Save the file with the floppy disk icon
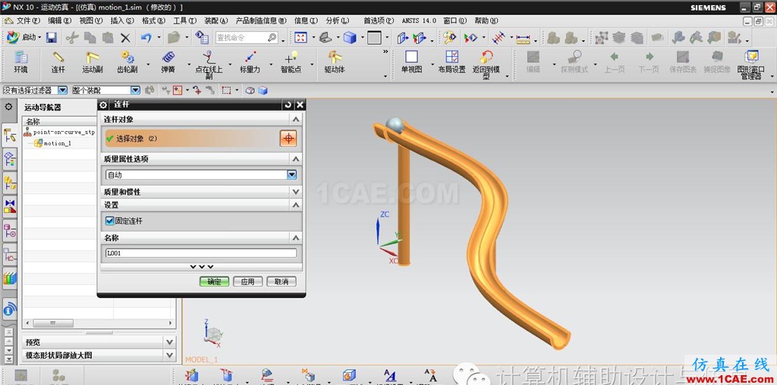 pos(51,38)
